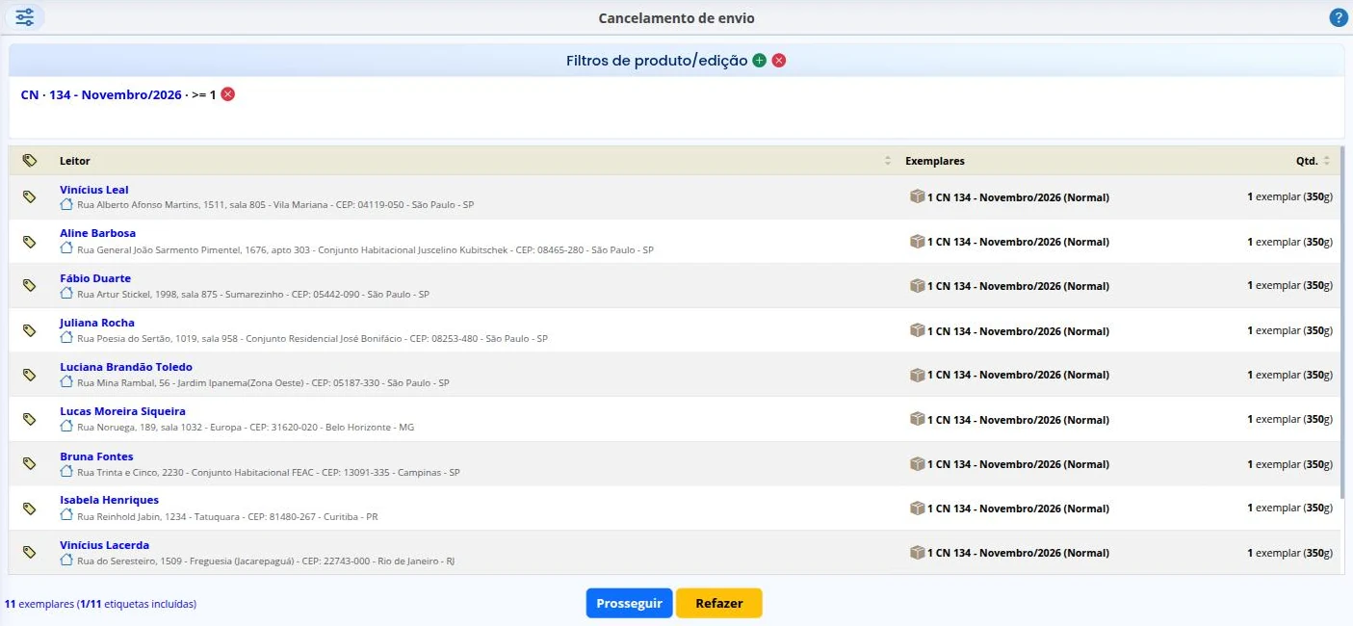Click house icon of Juliana Rocha's address

[x=66, y=337]
